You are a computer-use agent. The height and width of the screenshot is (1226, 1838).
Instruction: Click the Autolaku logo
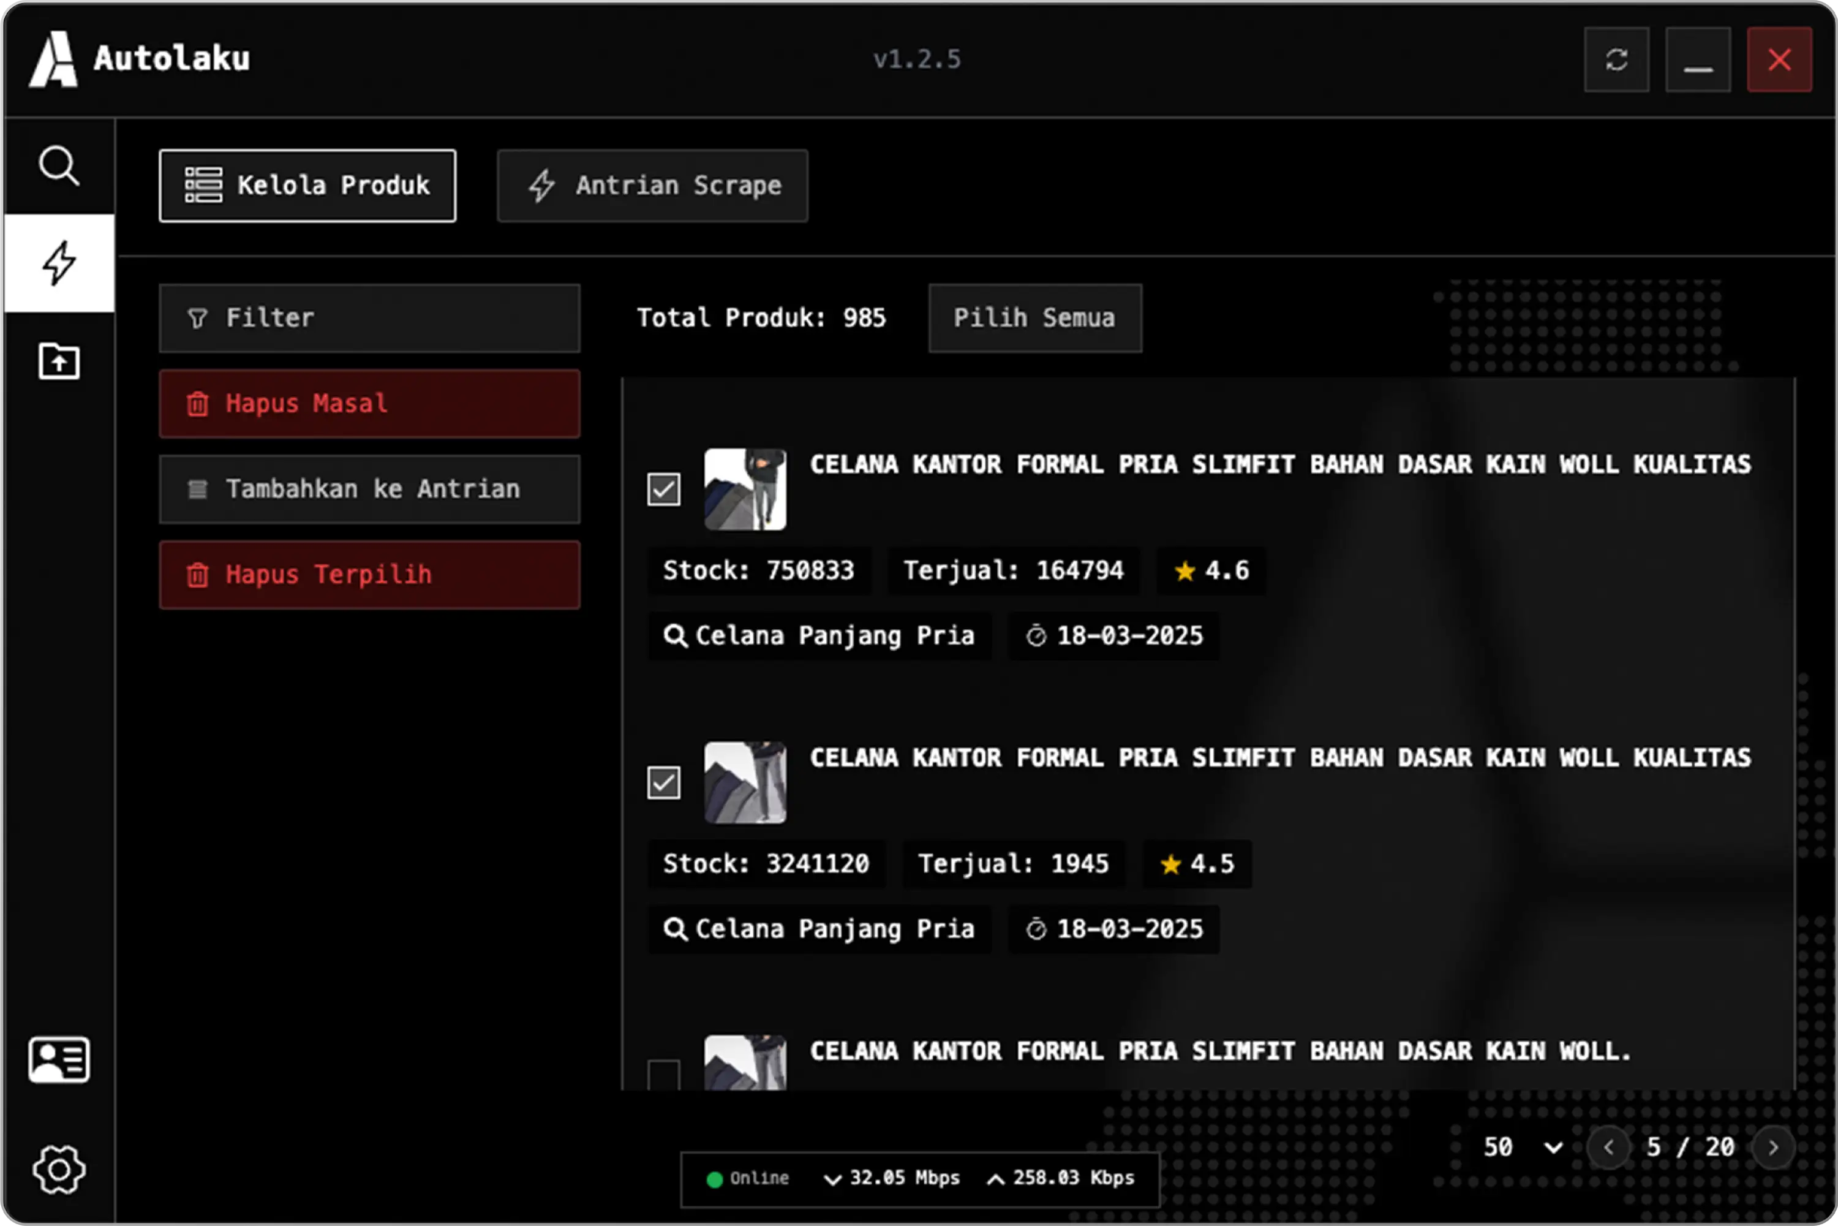pyautogui.click(x=53, y=59)
